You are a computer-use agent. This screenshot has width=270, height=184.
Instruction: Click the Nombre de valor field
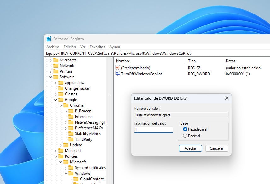tap(181, 115)
